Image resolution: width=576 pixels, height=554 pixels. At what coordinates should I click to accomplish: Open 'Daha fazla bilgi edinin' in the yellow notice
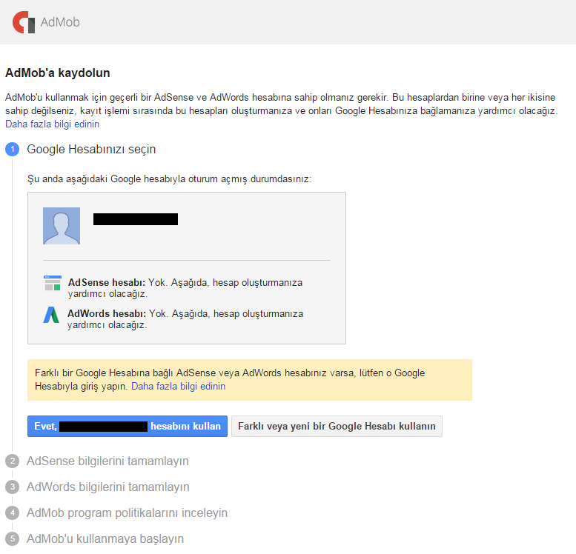click(178, 387)
